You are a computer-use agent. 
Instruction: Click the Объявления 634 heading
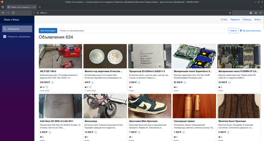(x=56, y=37)
